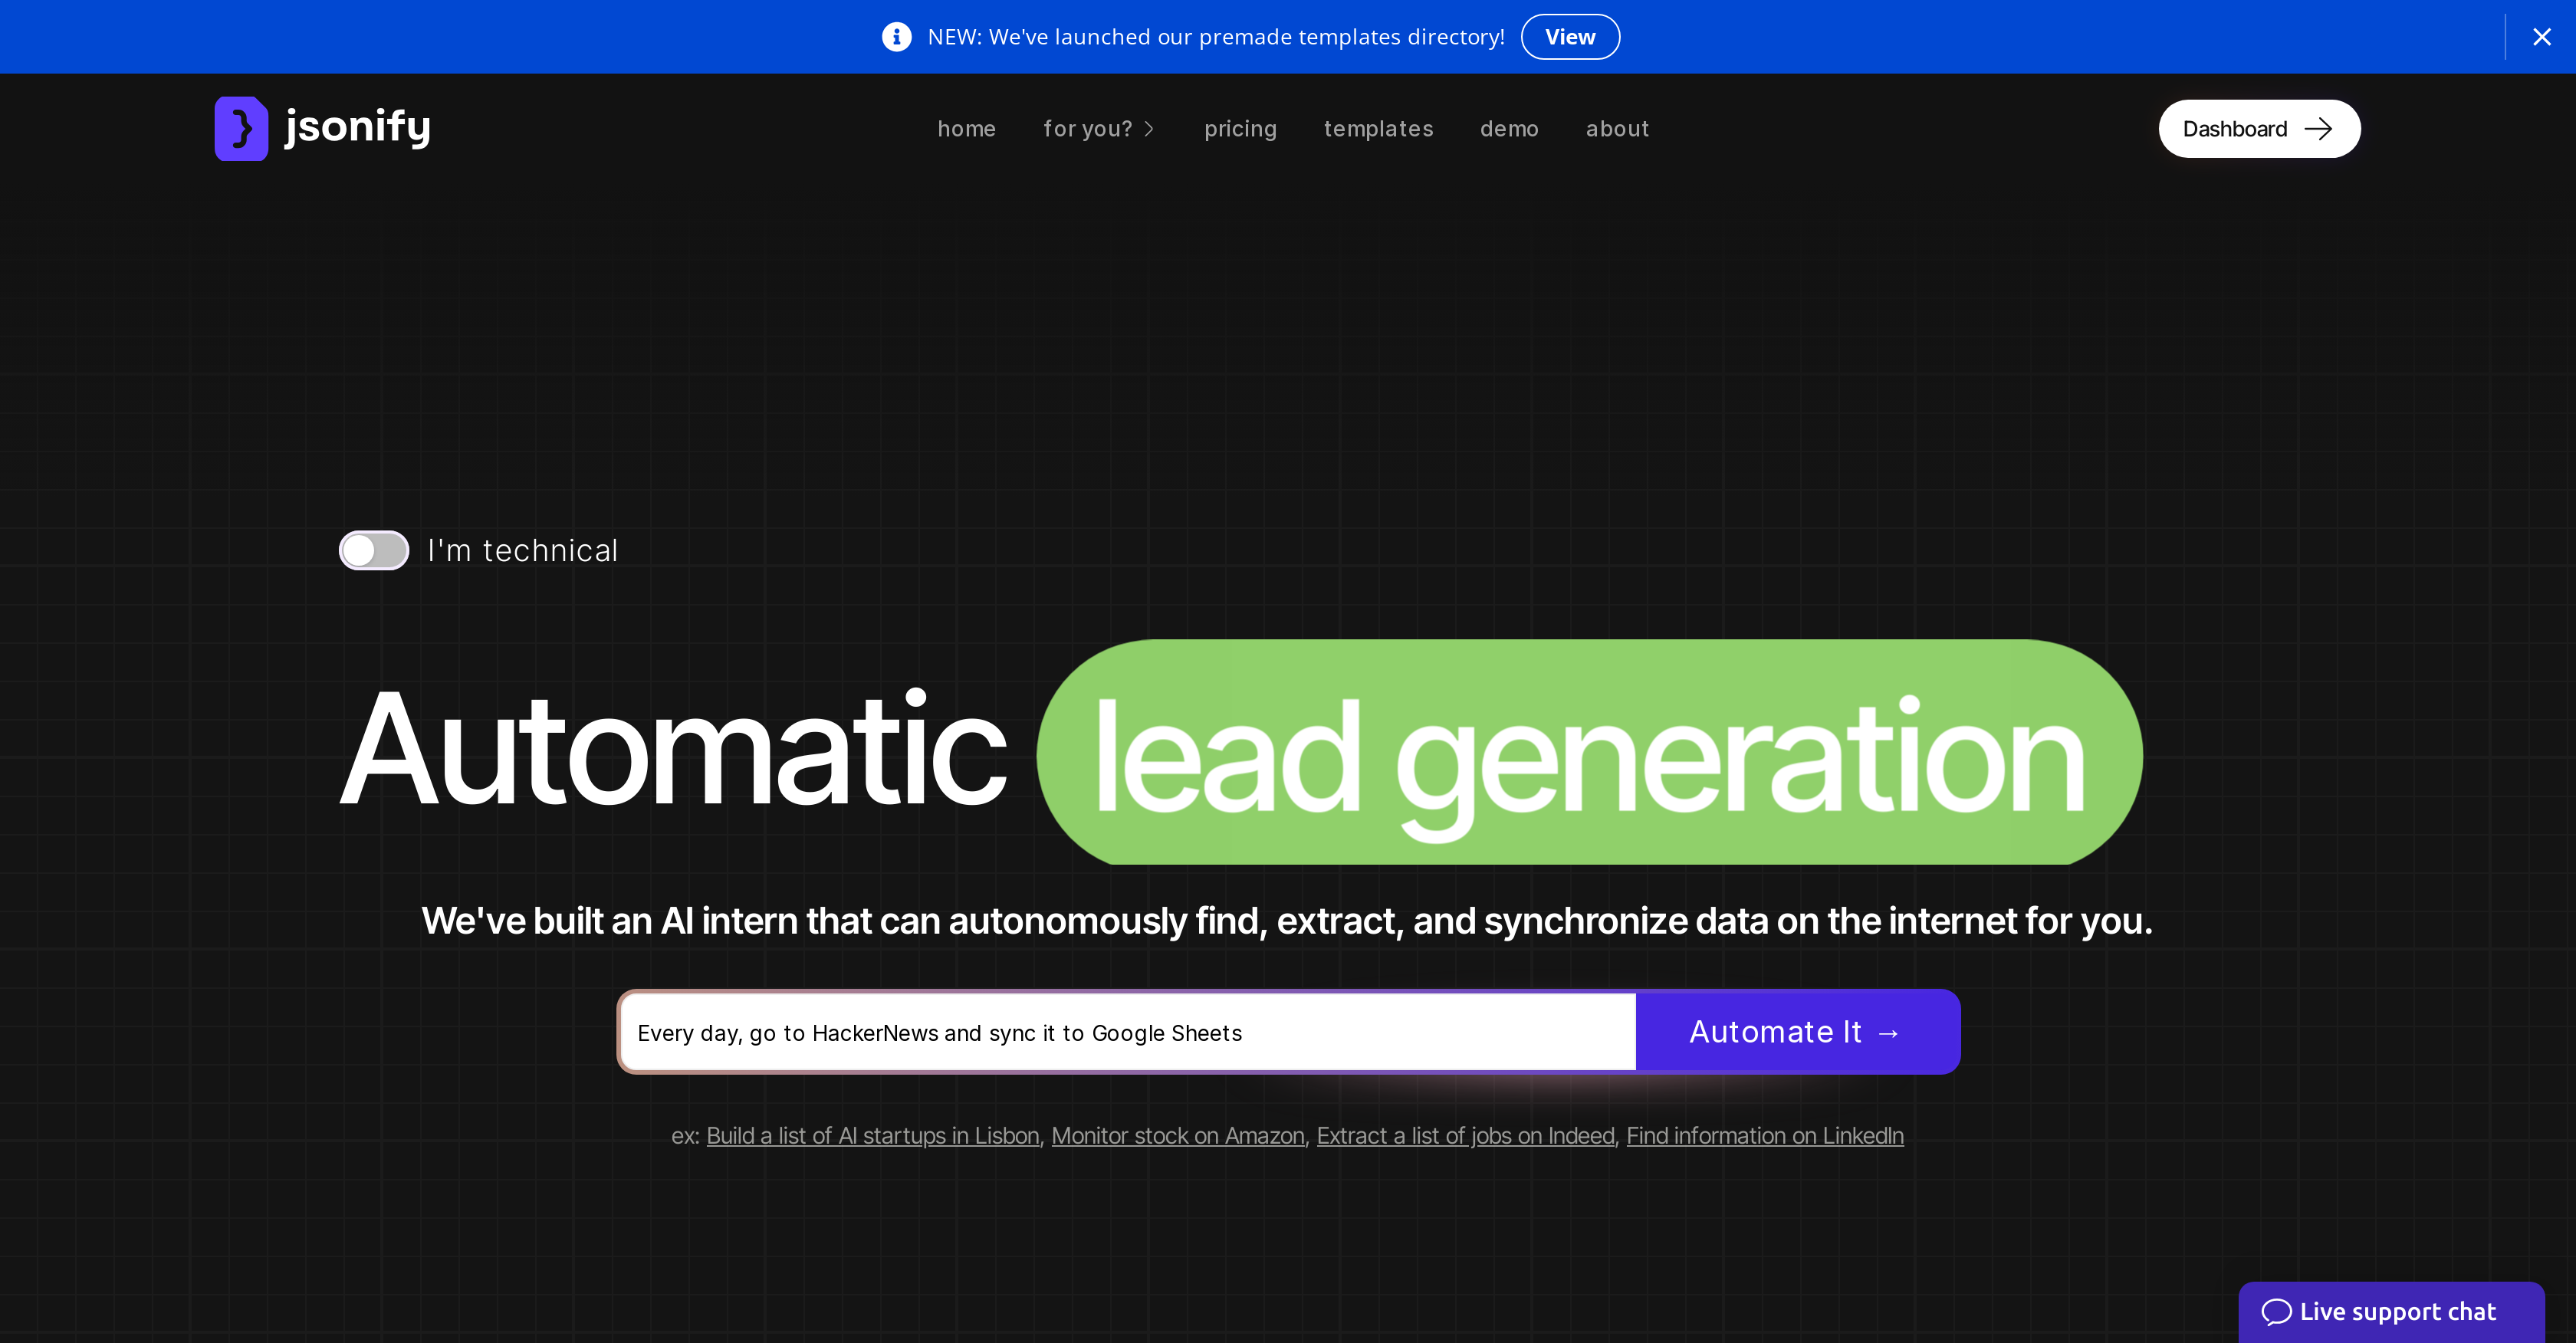Navigate to the pricing page
Screen dimensions: 2576x1343
[x=1240, y=128]
